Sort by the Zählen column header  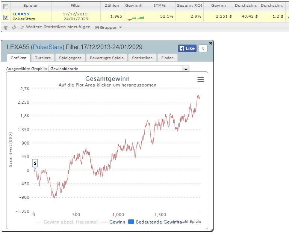112,6
